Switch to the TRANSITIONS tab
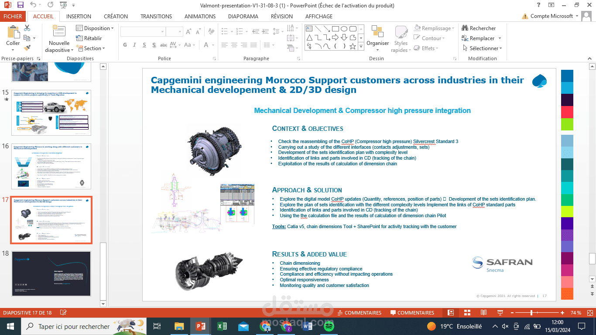596x335 pixels. point(156,17)
